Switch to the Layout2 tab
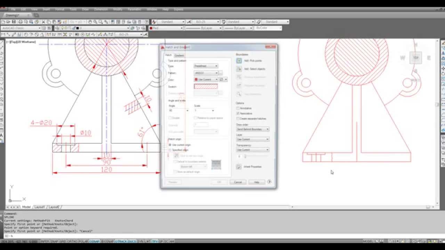 click(x=54, y=207)
